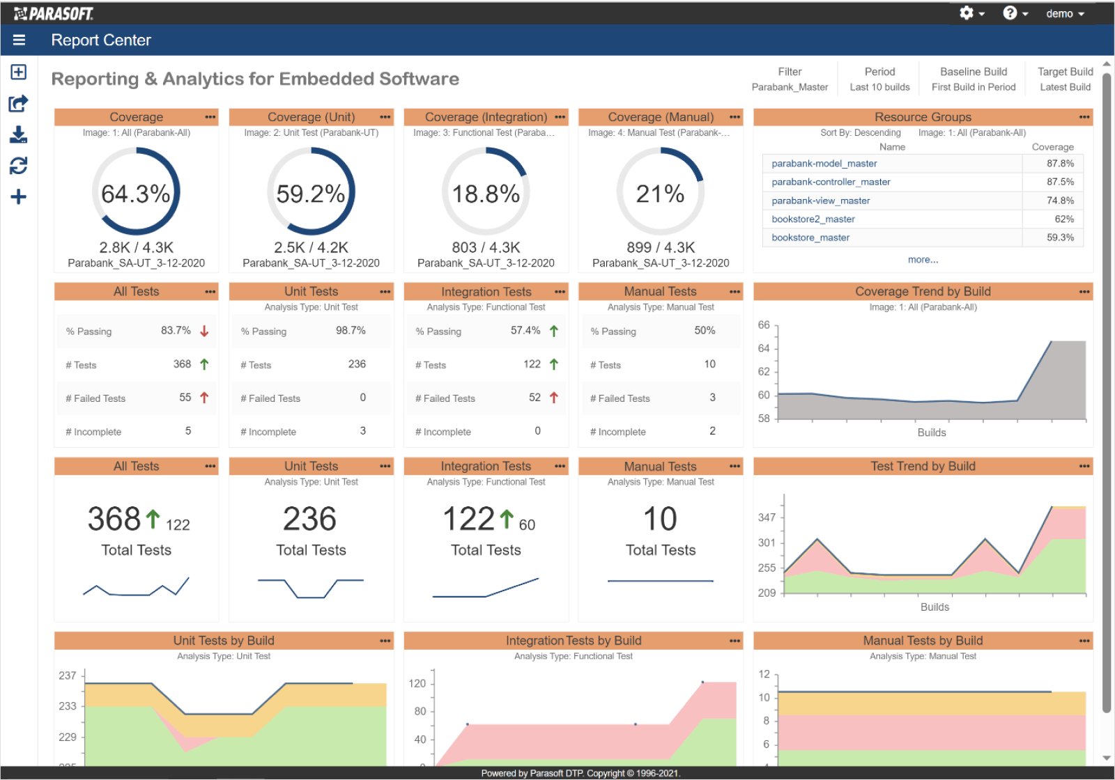Toggle descending sort order in Resource Groups
The height and width of the screenshot is (780, 1115).
click(x=861, y=132)
